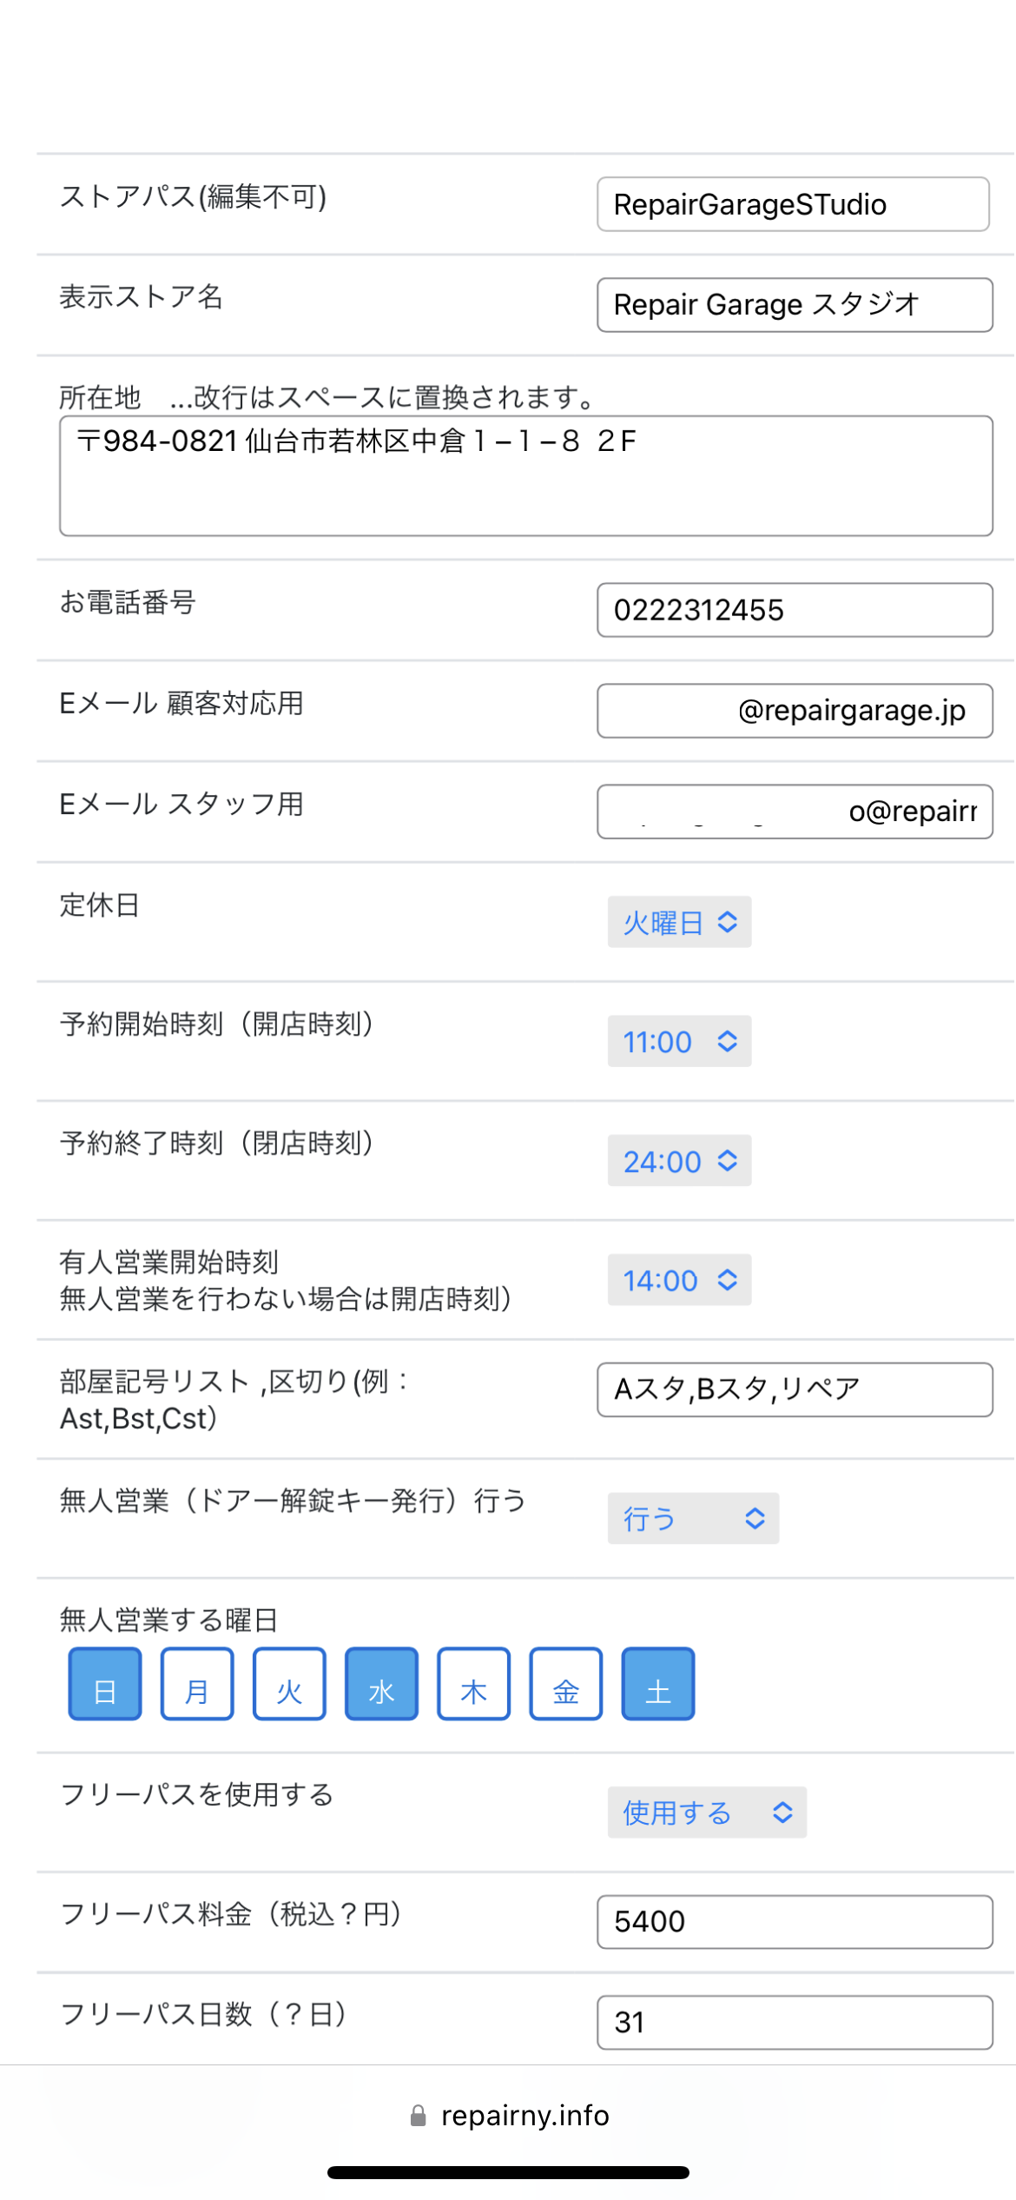Viewport: 1016px width, 2200px height.
Task: Open the 無人営業 行う dropdown
Action: click(x=693, y=1518)
